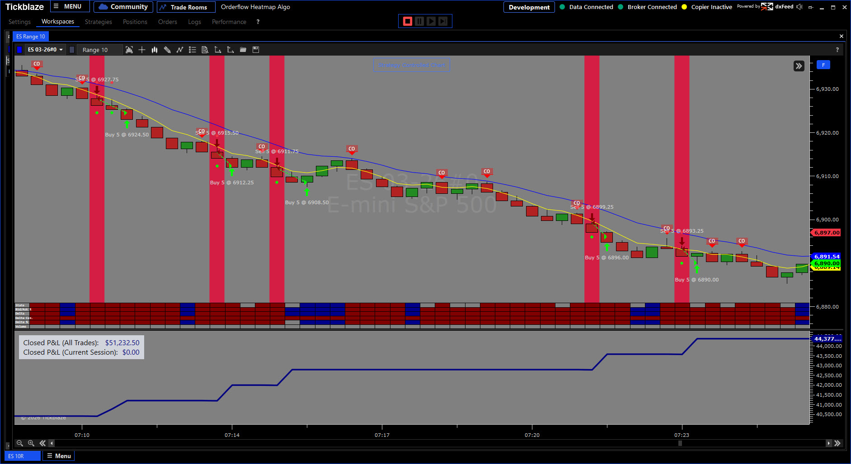851x464 pixels.
Task: Zoom out the chart with magnifier
Action: 19,443
